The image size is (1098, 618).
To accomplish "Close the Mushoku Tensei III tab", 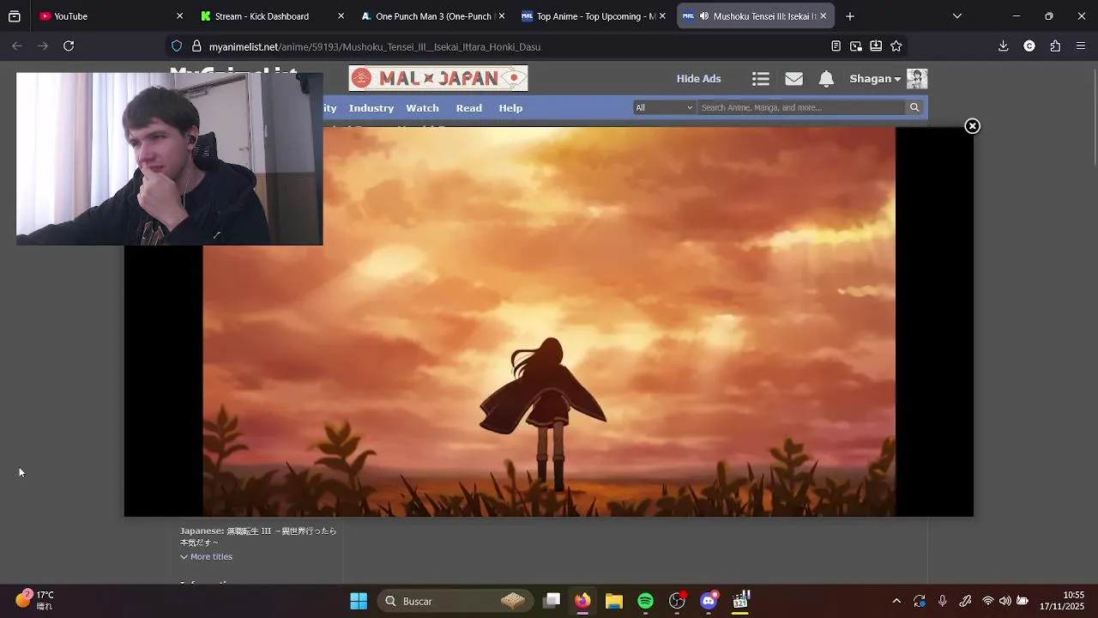I will [823, 16].
